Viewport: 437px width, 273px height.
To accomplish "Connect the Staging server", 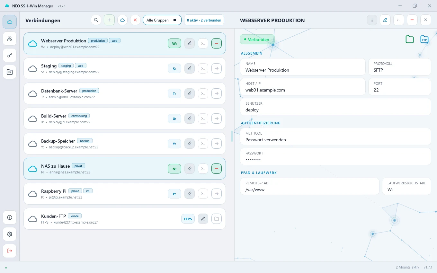I will 217,68.
